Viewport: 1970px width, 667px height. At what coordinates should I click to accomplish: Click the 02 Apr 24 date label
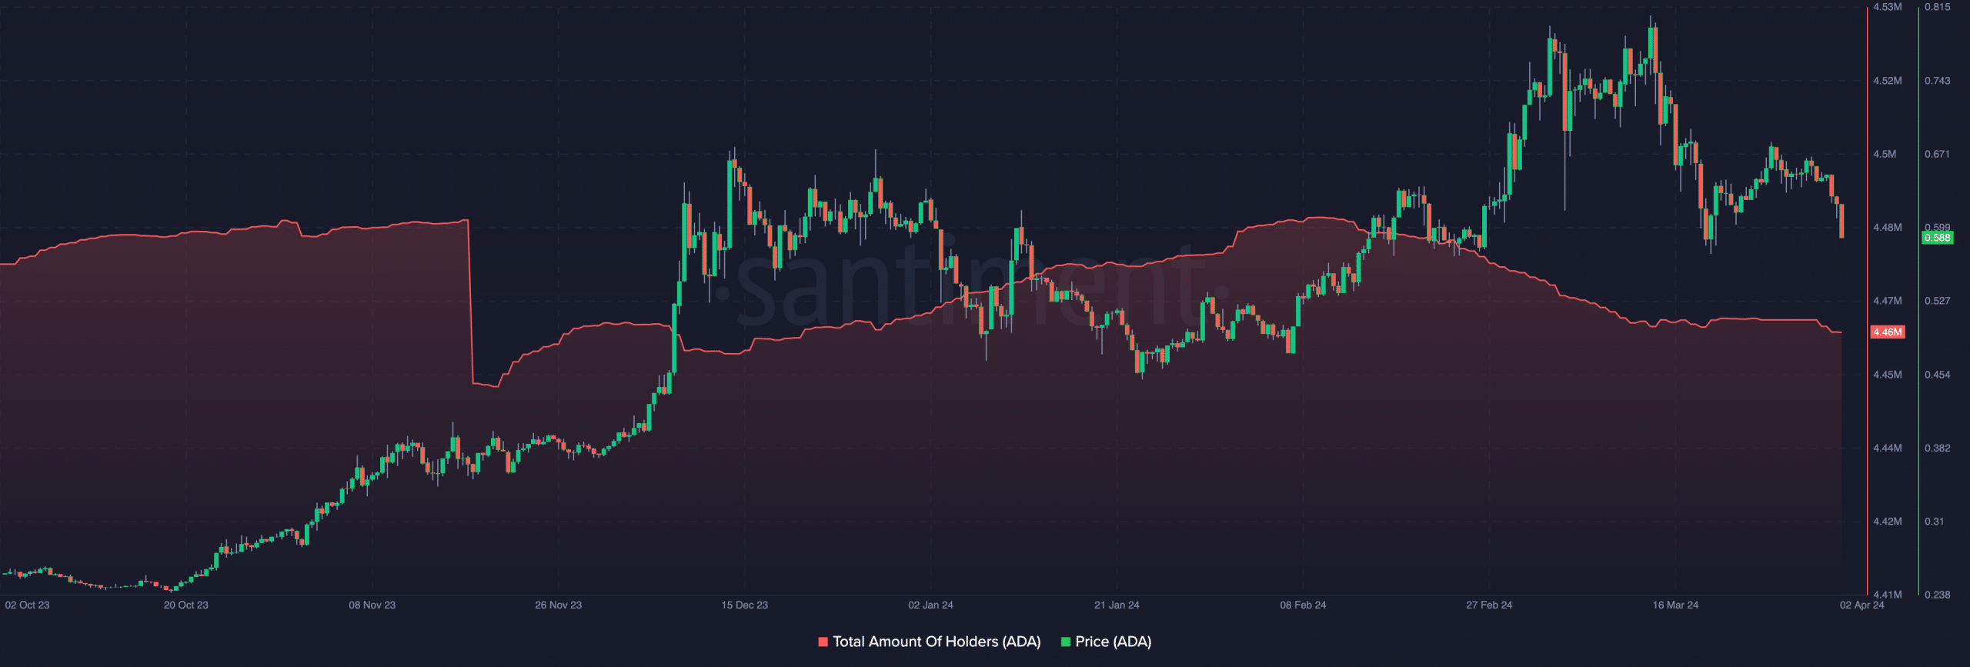(1862, 605)
